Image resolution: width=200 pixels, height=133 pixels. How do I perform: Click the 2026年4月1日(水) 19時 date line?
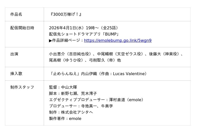click(x=83, y=28)
